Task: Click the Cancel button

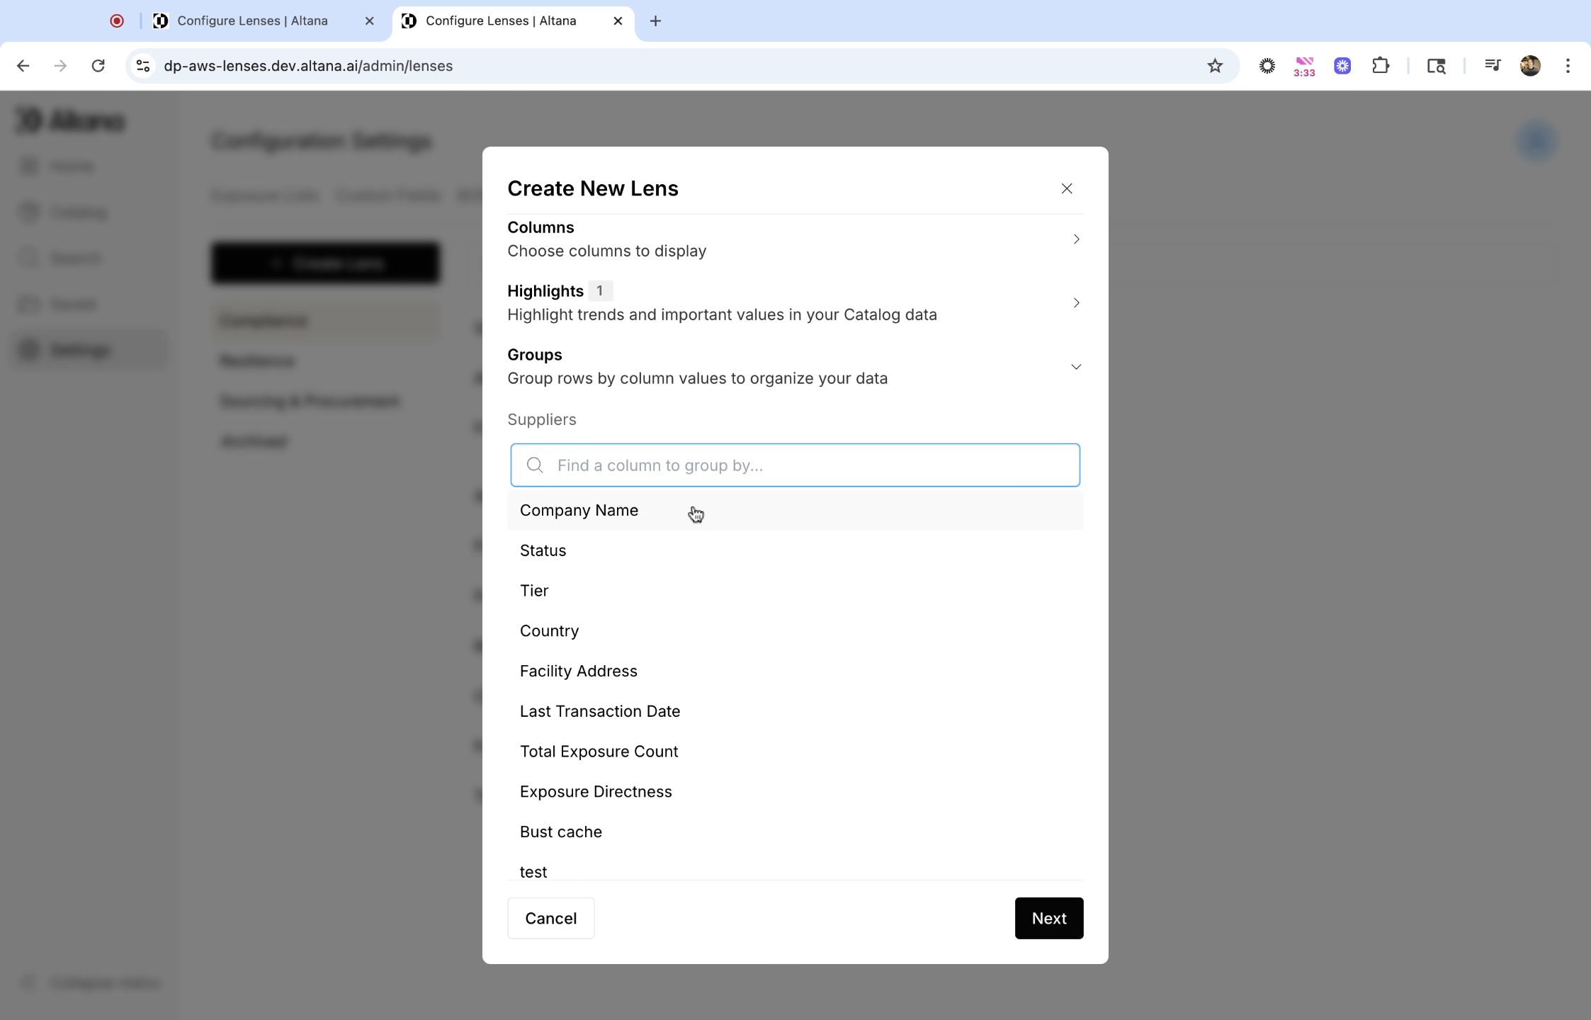Action: pyautogui.click(x=550, y=918)
